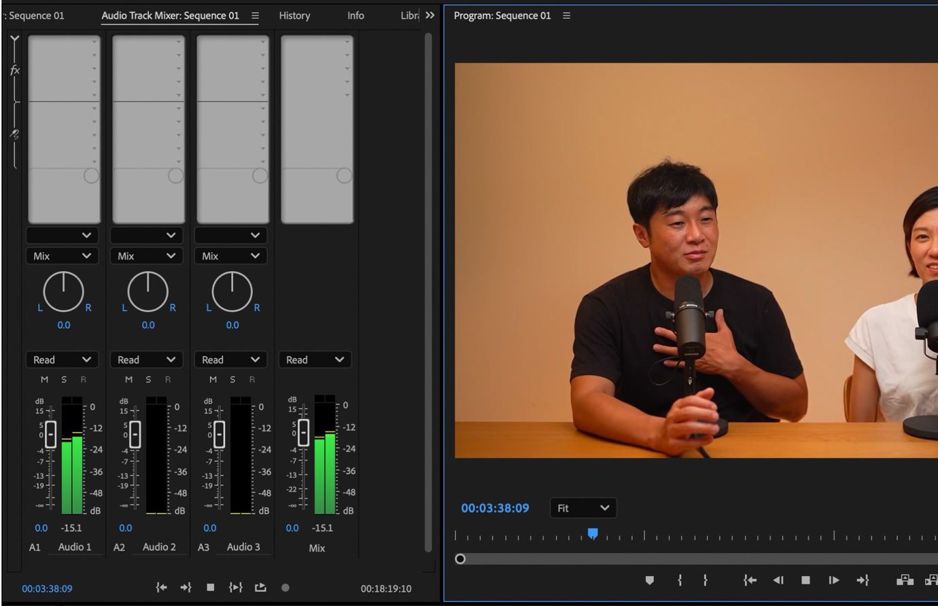The width and height of the screenshot is (938, 606).
Task: Open the Mix output assignment dropdown for Audio 2
Action: coord(146,255)
